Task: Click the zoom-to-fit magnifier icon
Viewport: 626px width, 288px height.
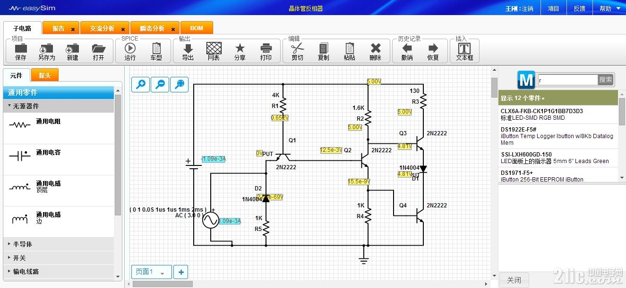Action: (x=180, y=84)
